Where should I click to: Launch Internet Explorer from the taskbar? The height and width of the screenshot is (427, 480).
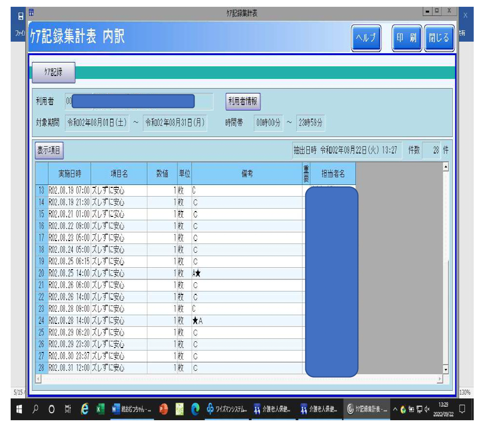[84, 410]
